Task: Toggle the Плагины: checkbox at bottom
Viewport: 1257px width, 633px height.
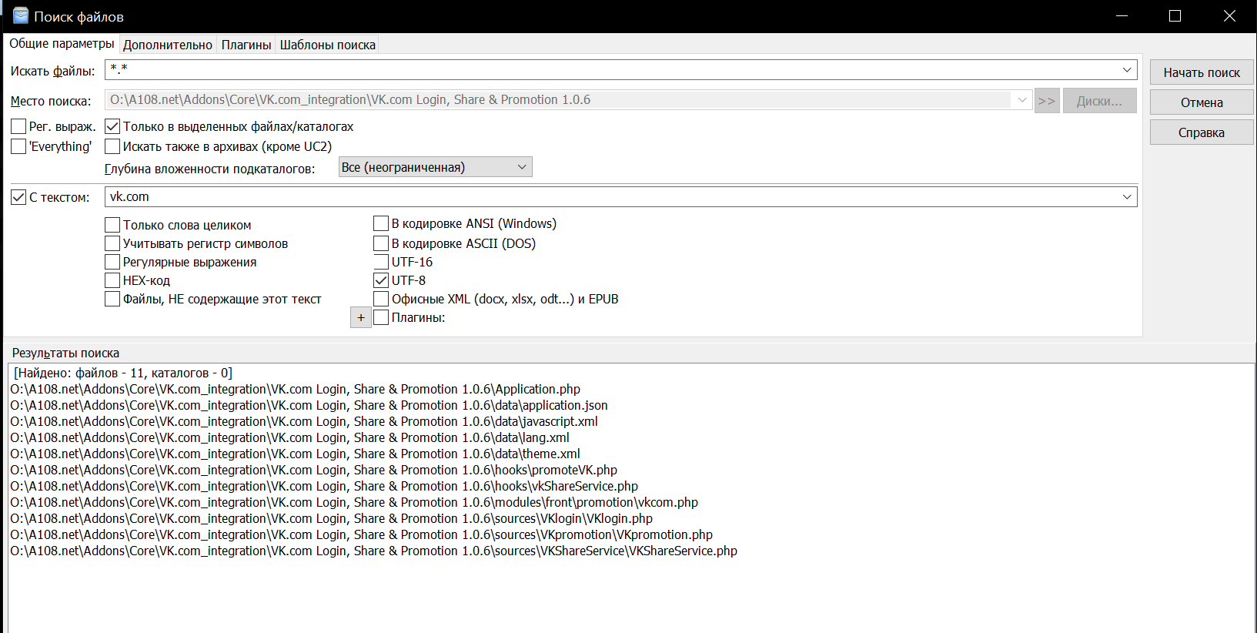Action: [381, 317]
